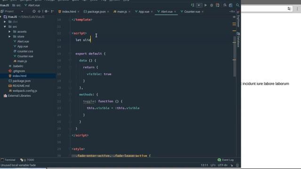Expand the dist folder
This screenshot has width=301, height=169.
point(5,22)
